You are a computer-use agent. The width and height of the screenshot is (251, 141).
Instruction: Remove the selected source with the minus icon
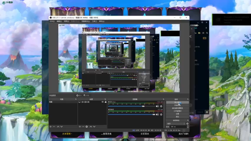pyautogui.click(x=83, y=127)
